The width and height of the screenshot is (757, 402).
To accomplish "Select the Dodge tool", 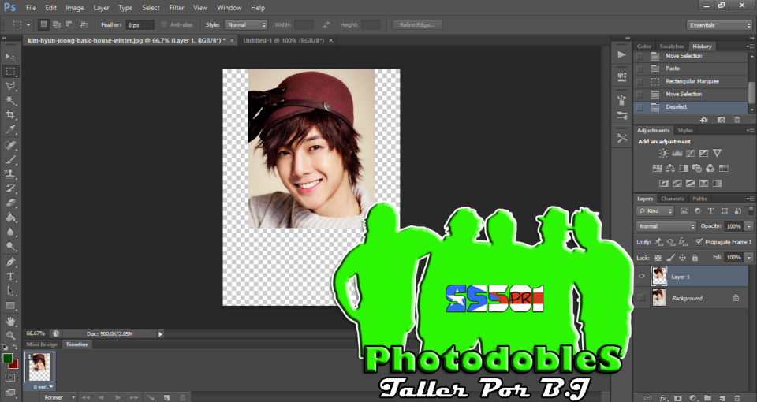I will [10, 247].
